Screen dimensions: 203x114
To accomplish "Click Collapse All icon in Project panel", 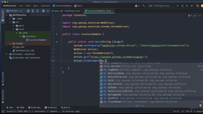I will click(x=37, y=11).
